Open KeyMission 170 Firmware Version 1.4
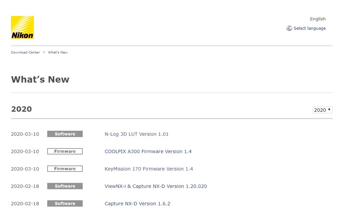The width and height of the screenshot is (345, 224). point(149,169)
